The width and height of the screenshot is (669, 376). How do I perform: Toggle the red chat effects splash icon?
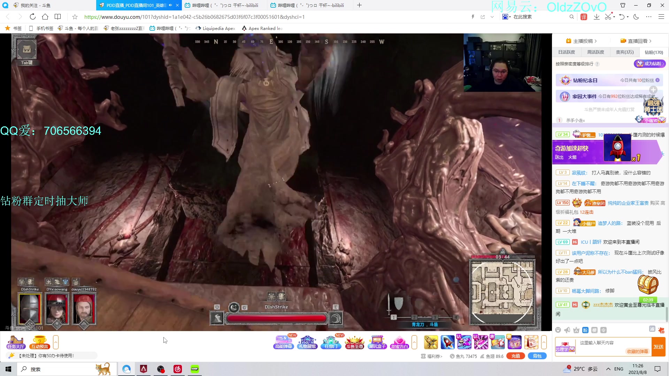click(x=661, y=330)
